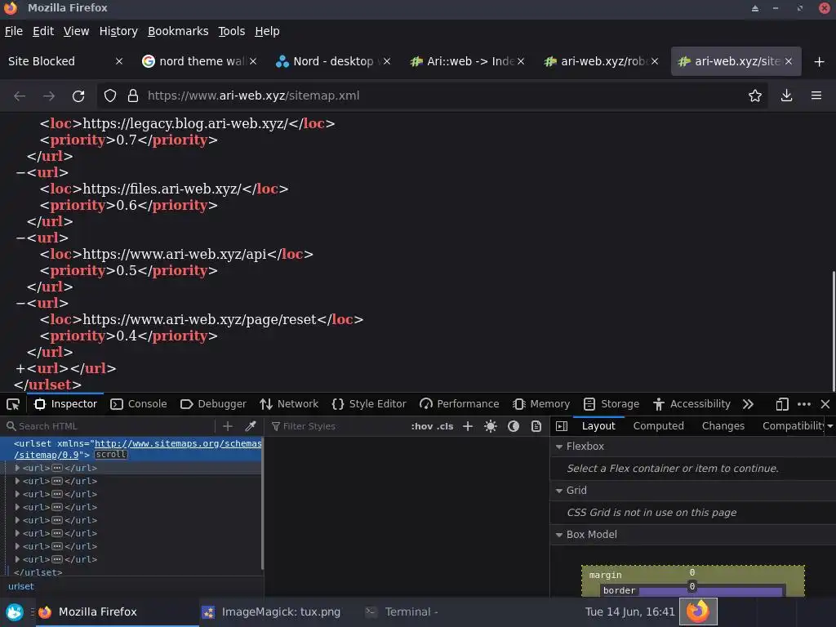The width and height of the screenshot is (836, 627).
Task: Collapse the page/reset url node
Action: (x=20, y=304)
